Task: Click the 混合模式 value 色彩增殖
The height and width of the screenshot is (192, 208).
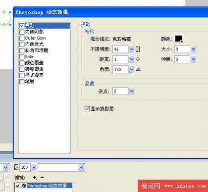Action: [x=122, y=39]
